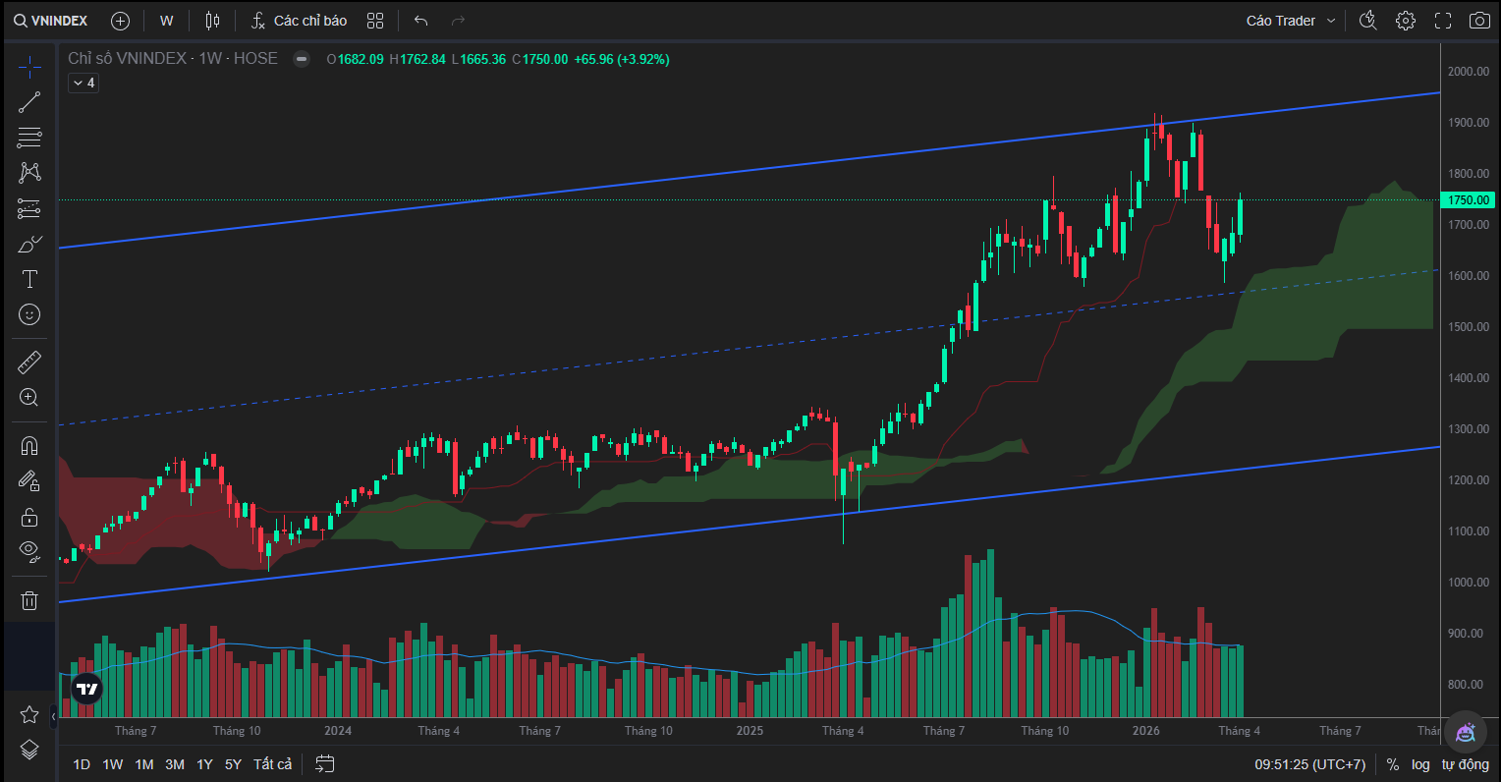Select the zoom in tool
Viewport: 1501px width, 782px height.
tap(29, 398)
